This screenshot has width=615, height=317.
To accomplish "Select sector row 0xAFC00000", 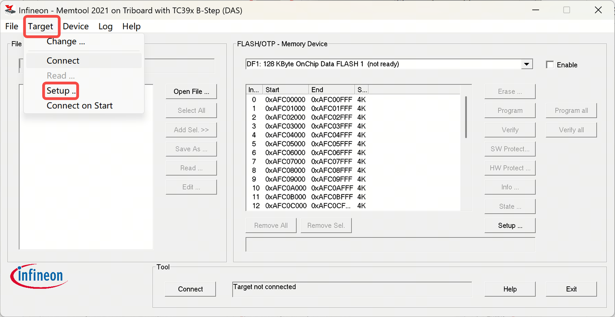I will pos(353,99).
